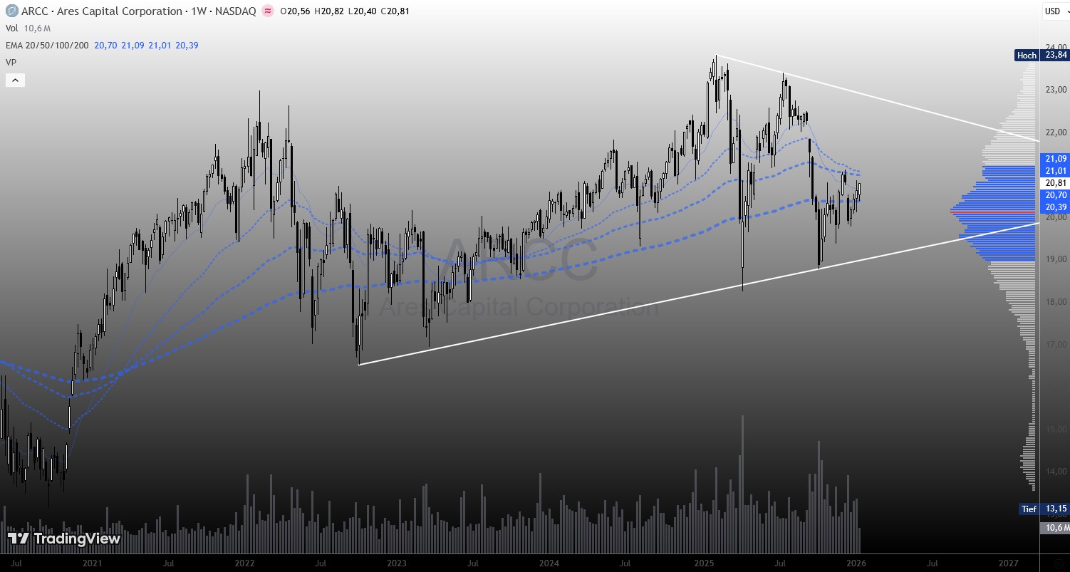1070x572 pixels.
Task: Select the lower ascending white trendline
Action: [570, 319]
